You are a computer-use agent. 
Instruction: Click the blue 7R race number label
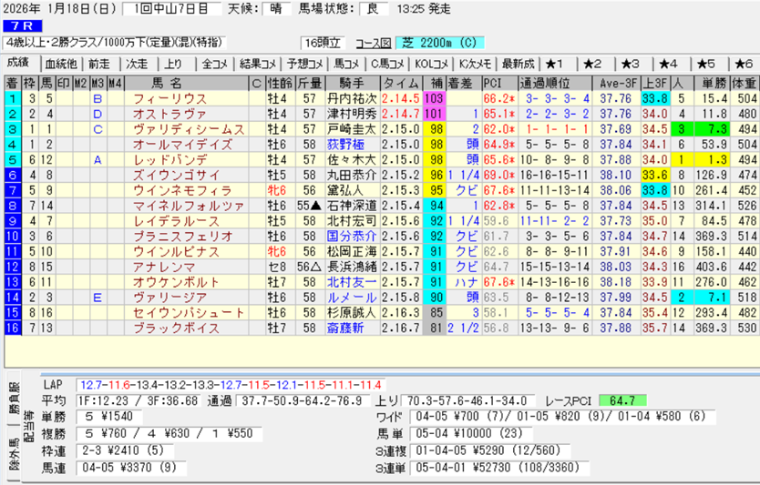(x=20, y=26)
